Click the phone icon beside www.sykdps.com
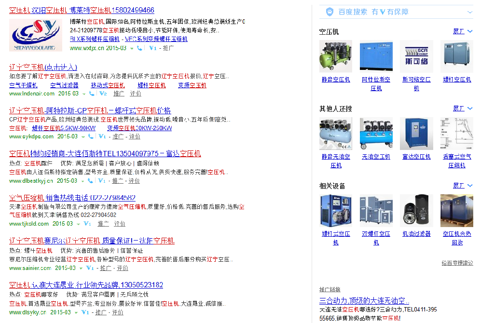The height and width of the screenshot is (323, 494). (x=91, y=136)
